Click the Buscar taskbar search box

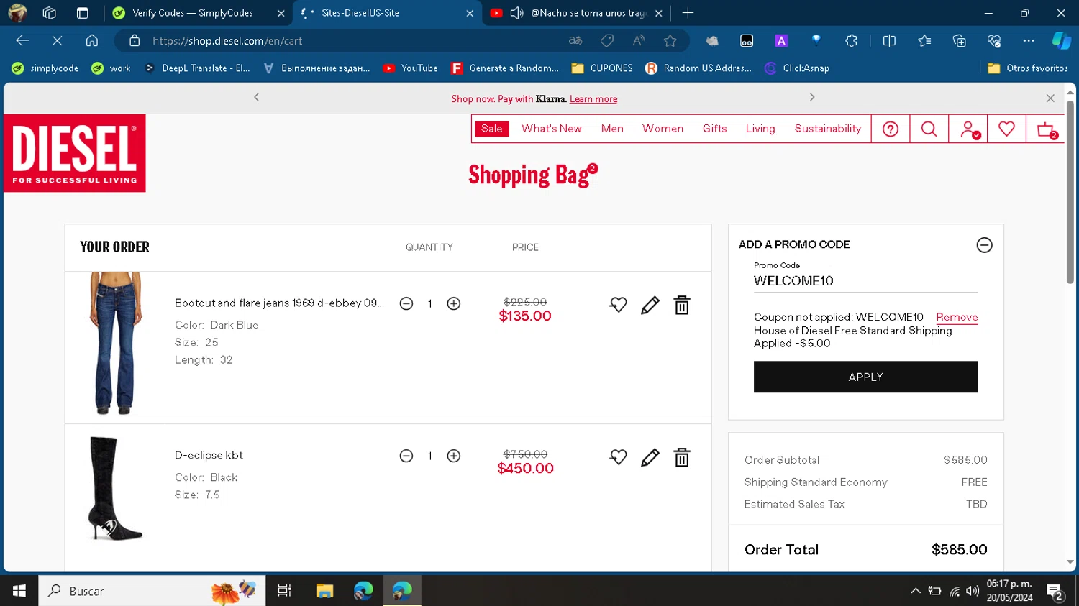click(x=152, y=591)
